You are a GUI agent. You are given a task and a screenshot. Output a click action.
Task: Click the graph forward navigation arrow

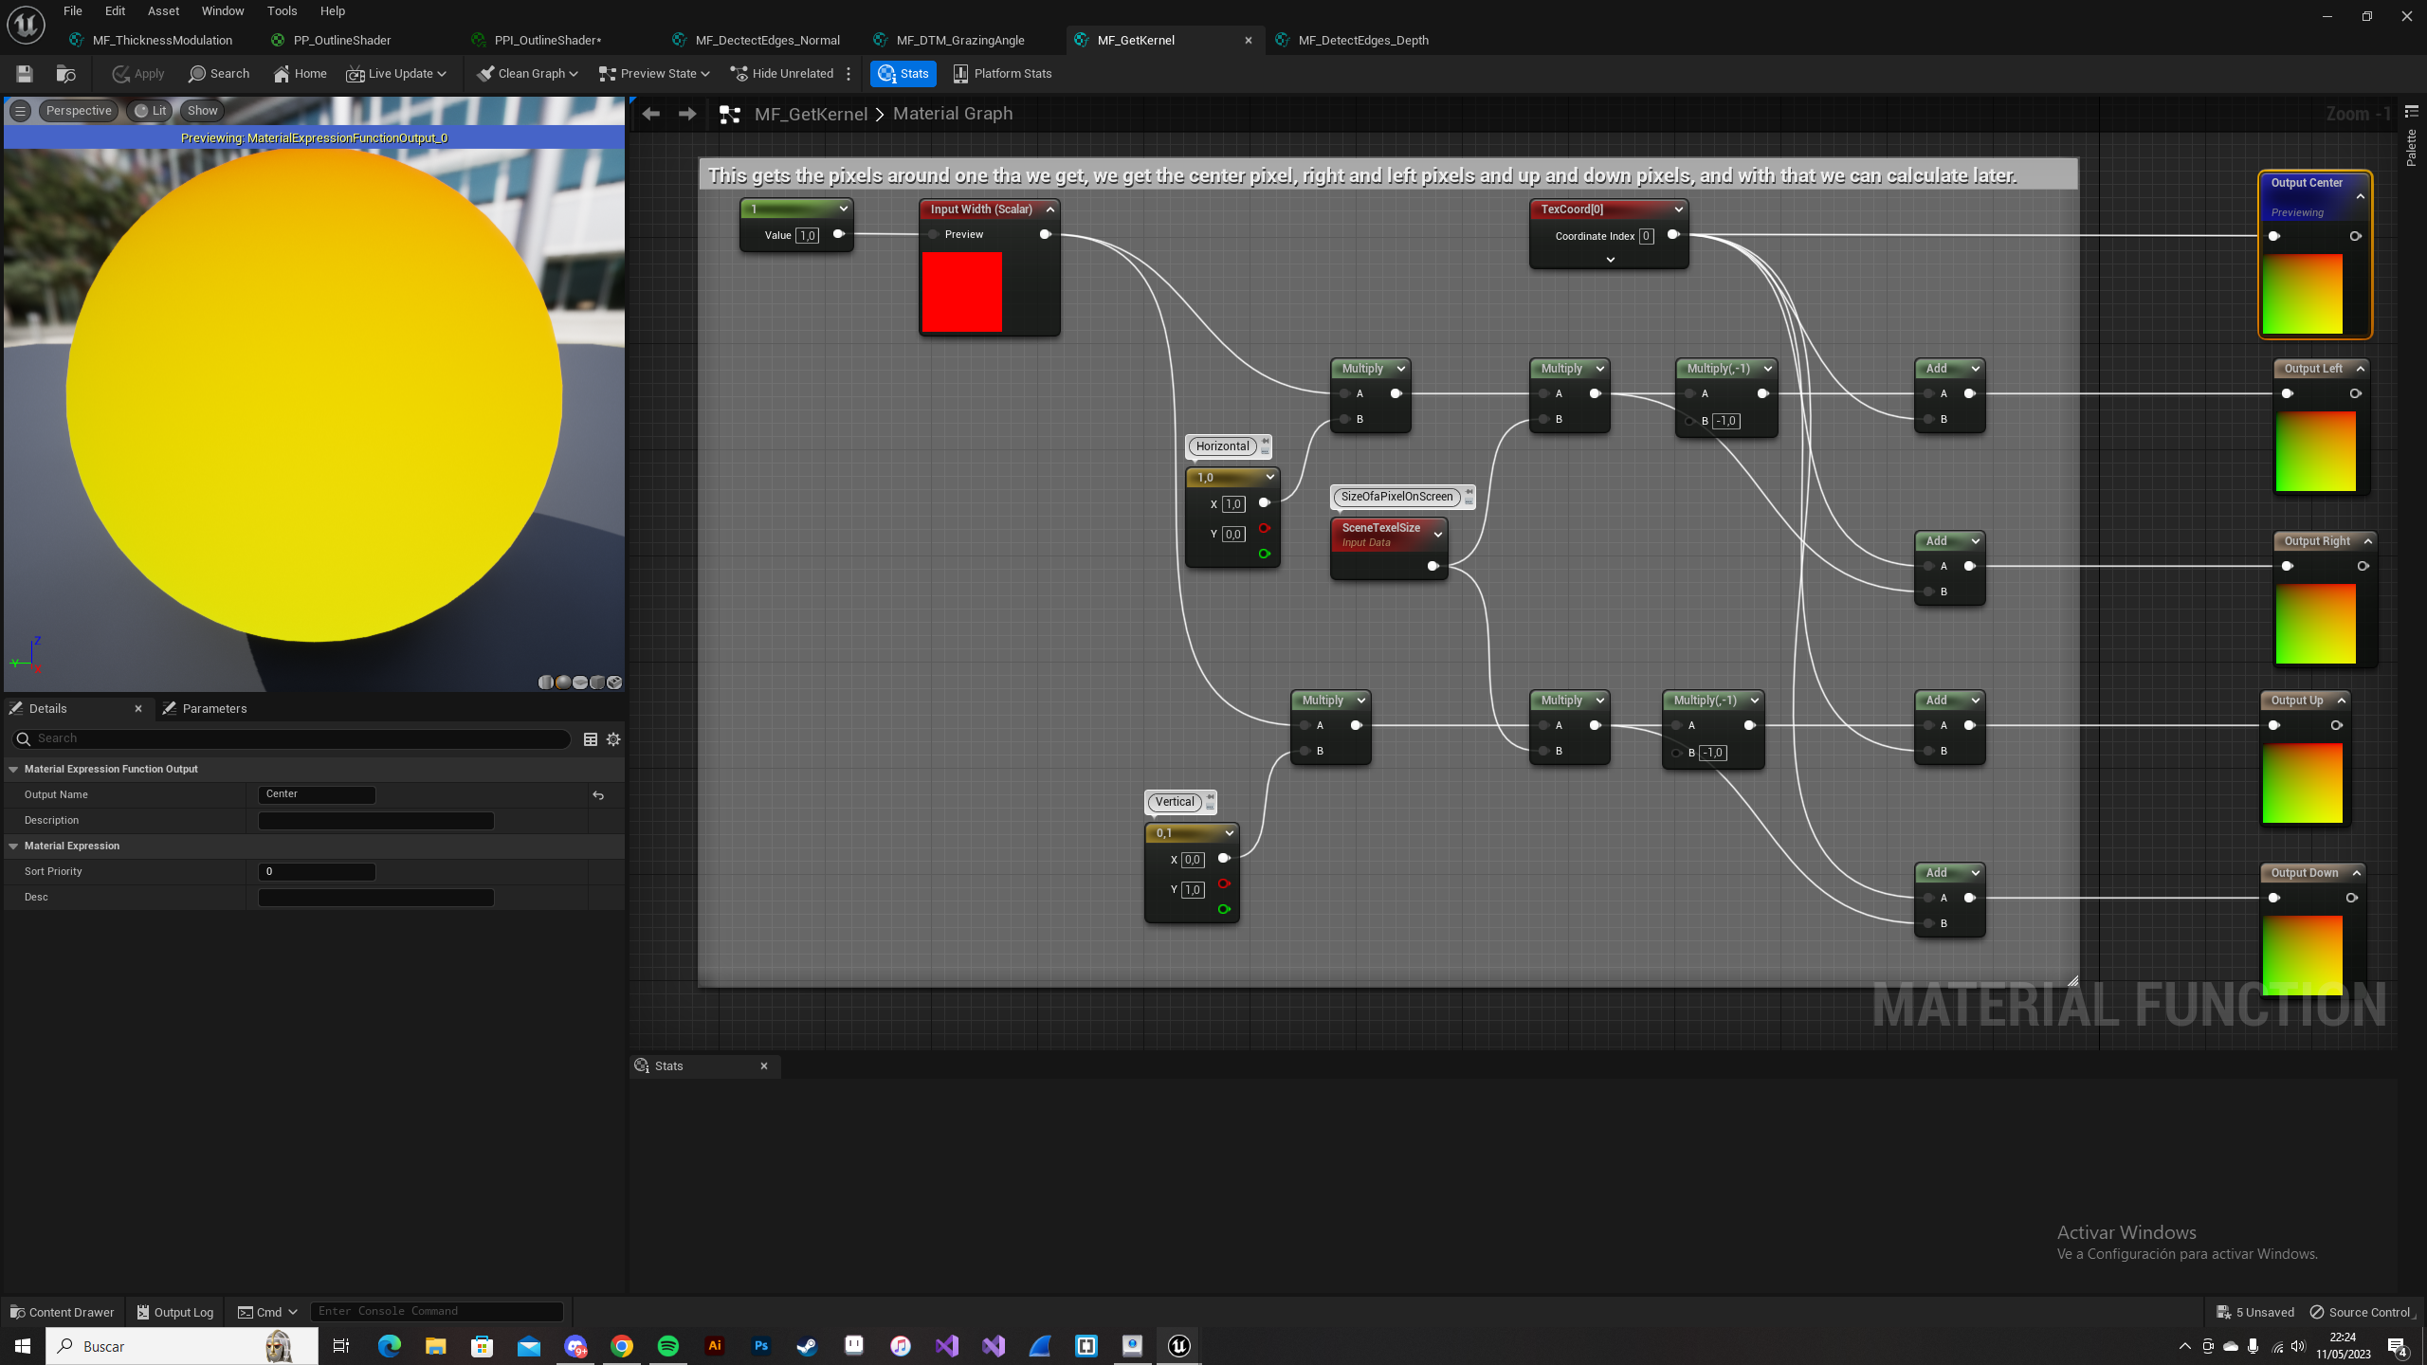(687, 114)
